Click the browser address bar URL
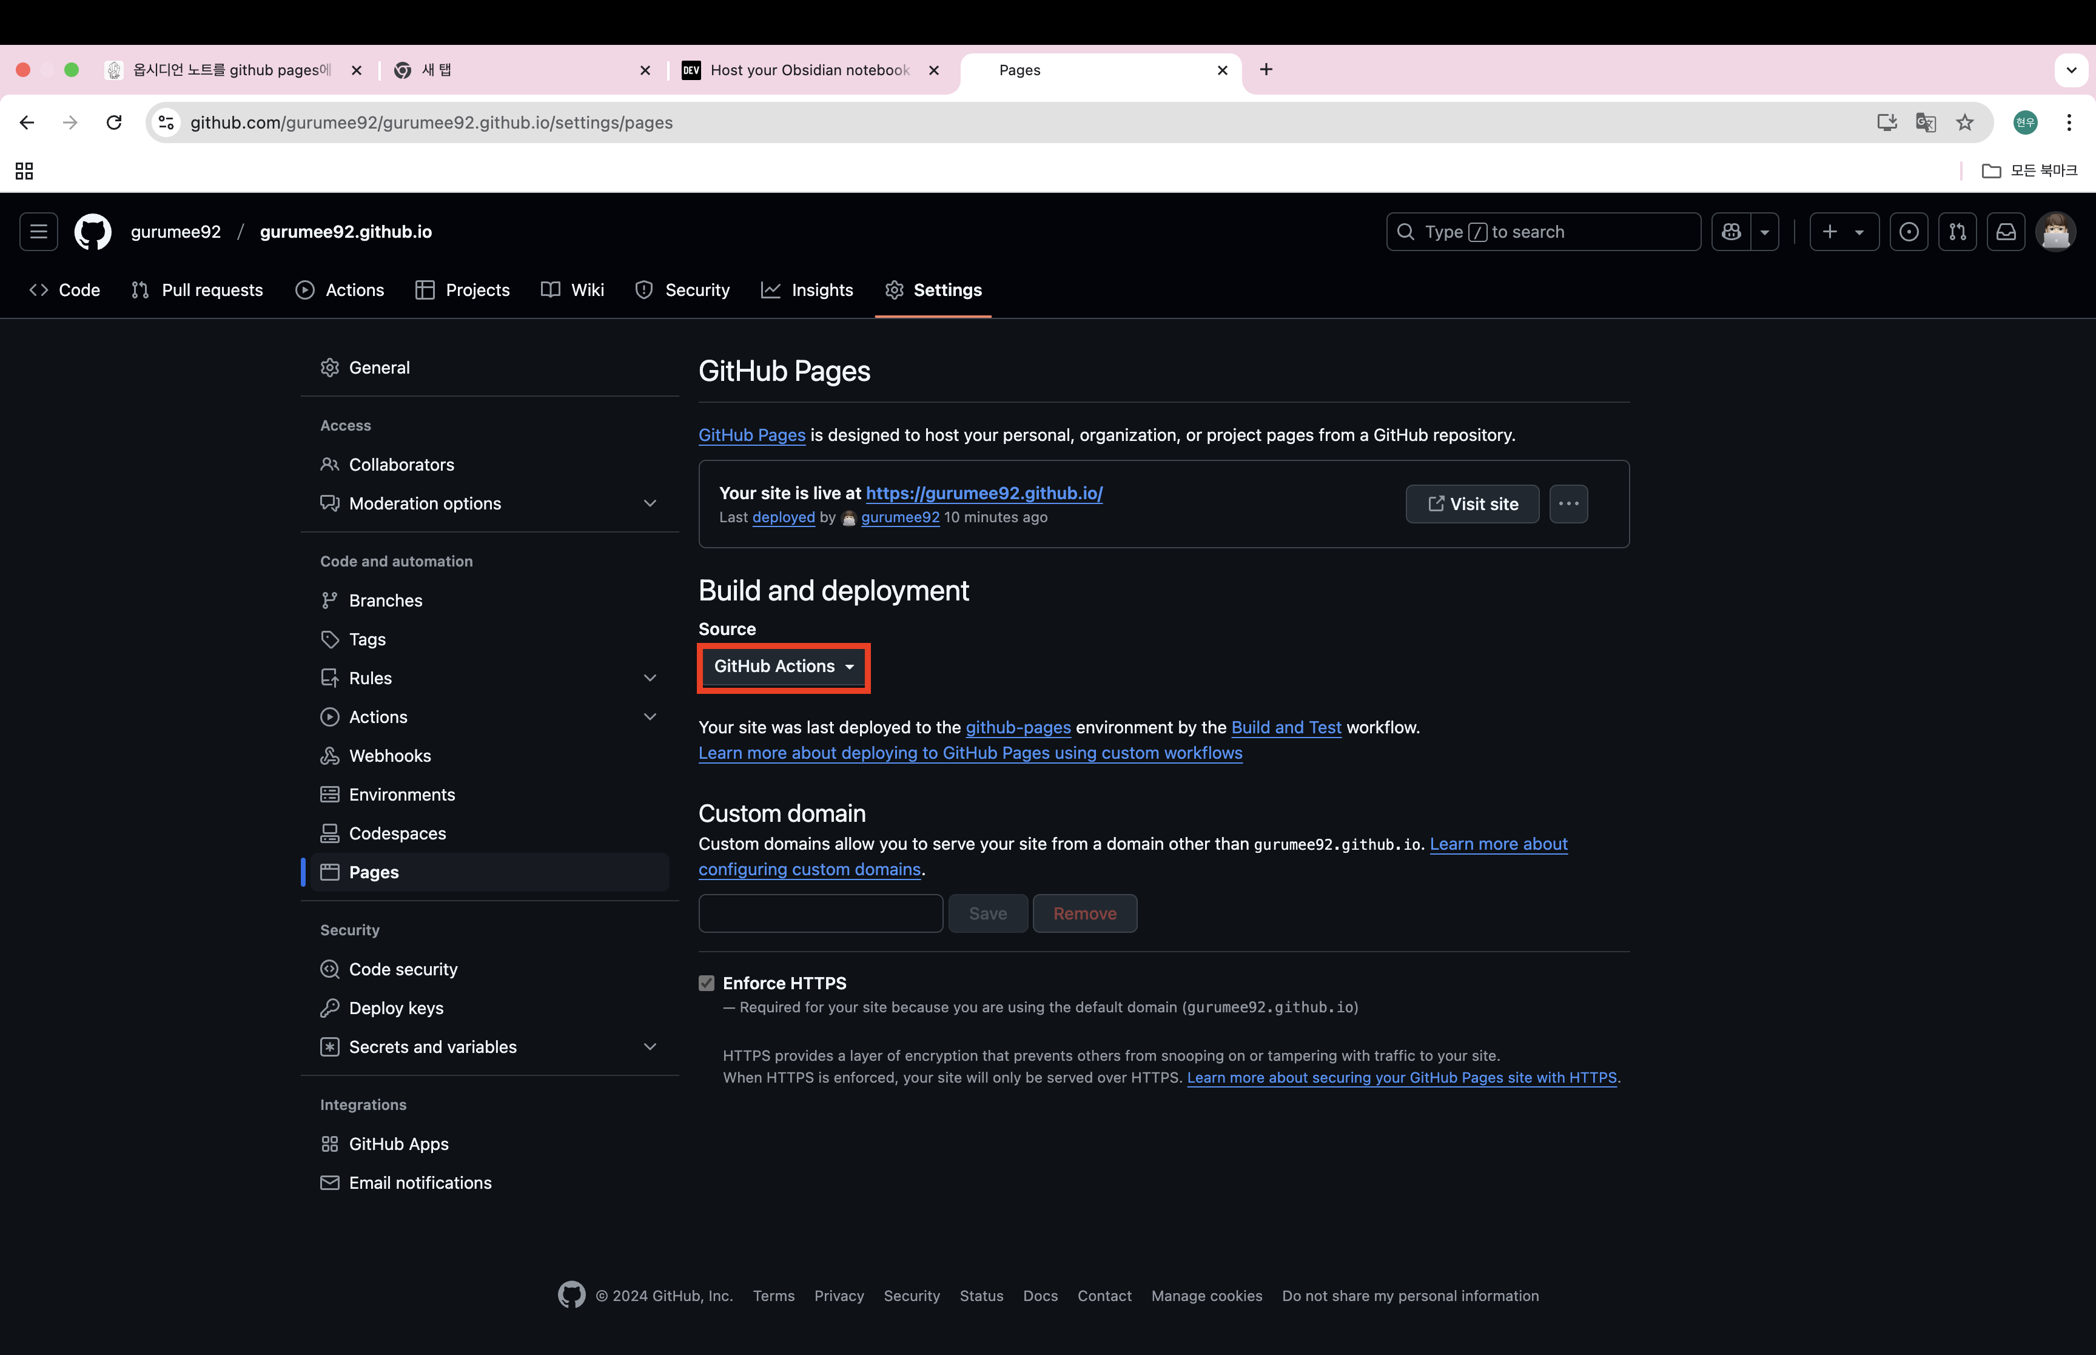This screenshot has height=1355, width=2096. (431, 123)
